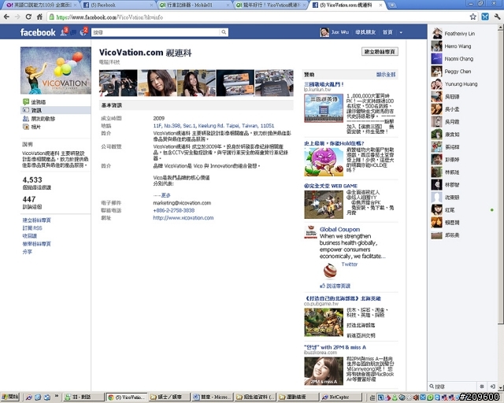This screenshot has height=403, width=504.
Task: Like the Global Coupon page via thumbs-up link
Action: (x=335, y=286)
